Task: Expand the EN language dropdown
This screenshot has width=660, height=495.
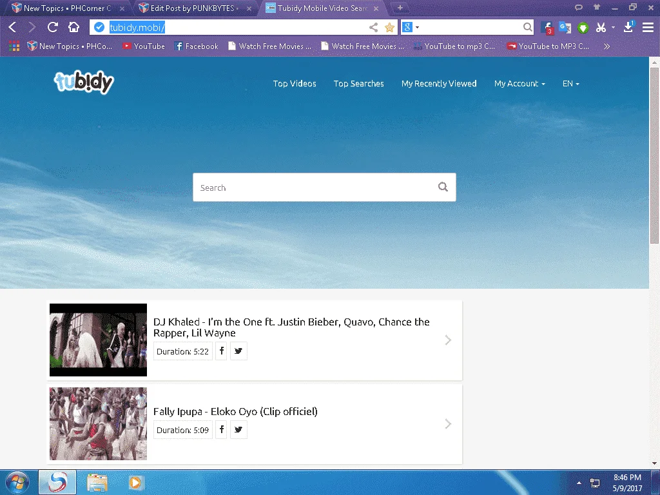Action: coord(571,83)
